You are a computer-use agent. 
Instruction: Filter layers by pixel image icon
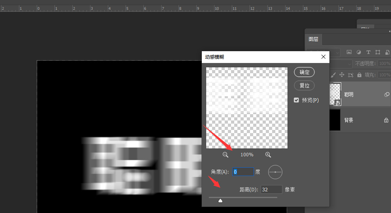point(349,52)
